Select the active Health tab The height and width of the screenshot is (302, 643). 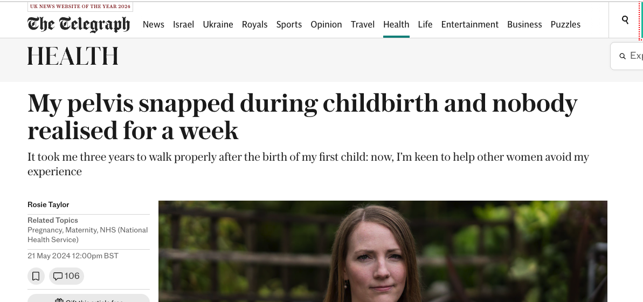(396, 24)
